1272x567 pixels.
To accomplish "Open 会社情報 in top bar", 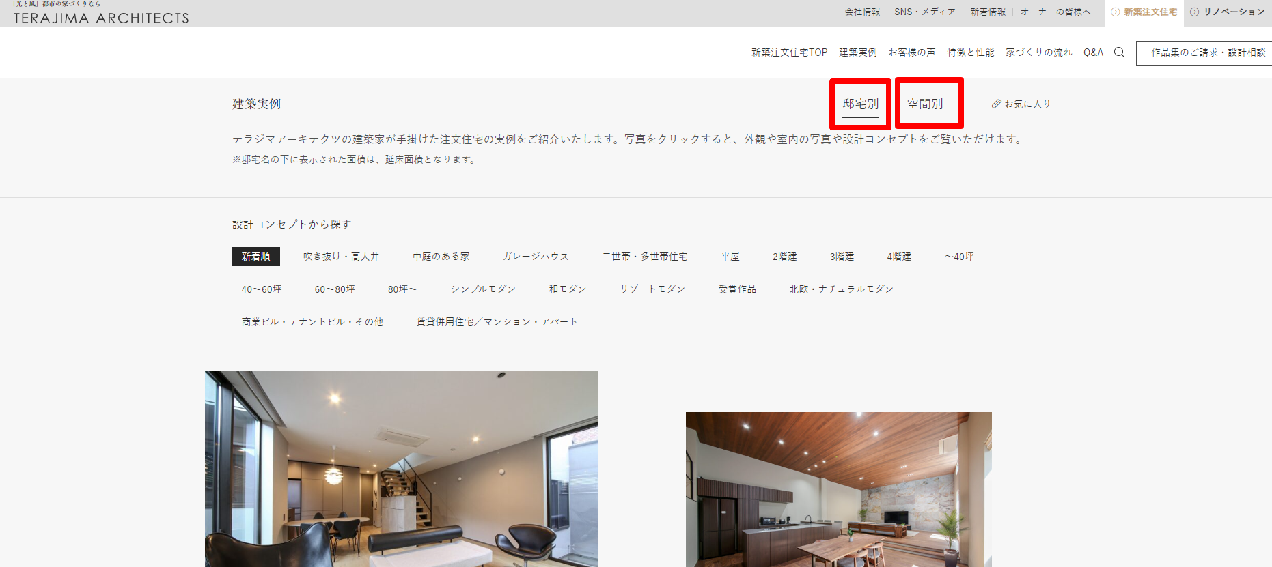I will tap(862, 12).
